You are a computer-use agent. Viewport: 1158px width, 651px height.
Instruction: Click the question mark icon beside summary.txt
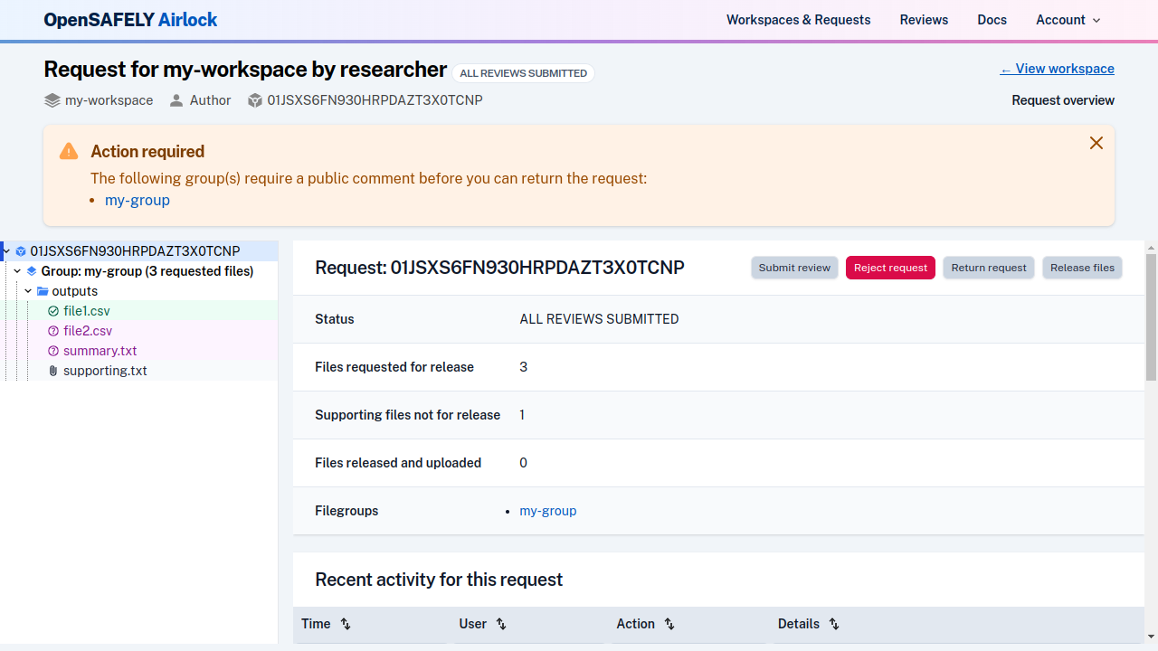click(53, 351)
